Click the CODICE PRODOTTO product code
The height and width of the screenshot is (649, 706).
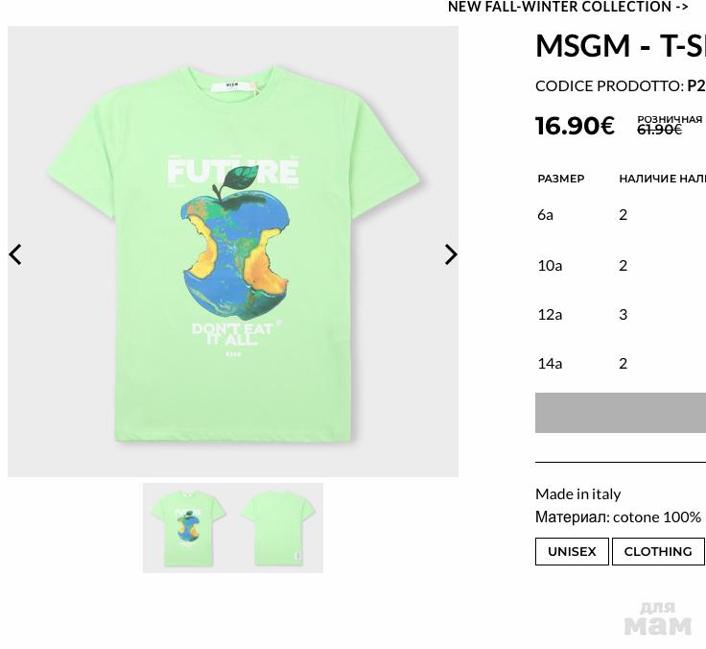coord(621,85)
